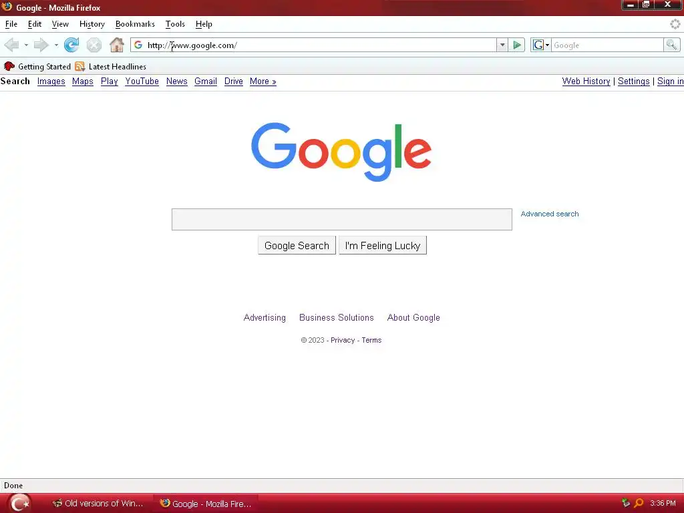The image size is (684, 513).
Task: Reload the page with the refresh icon
Action: pyautogui.click(x=71, y=45)
